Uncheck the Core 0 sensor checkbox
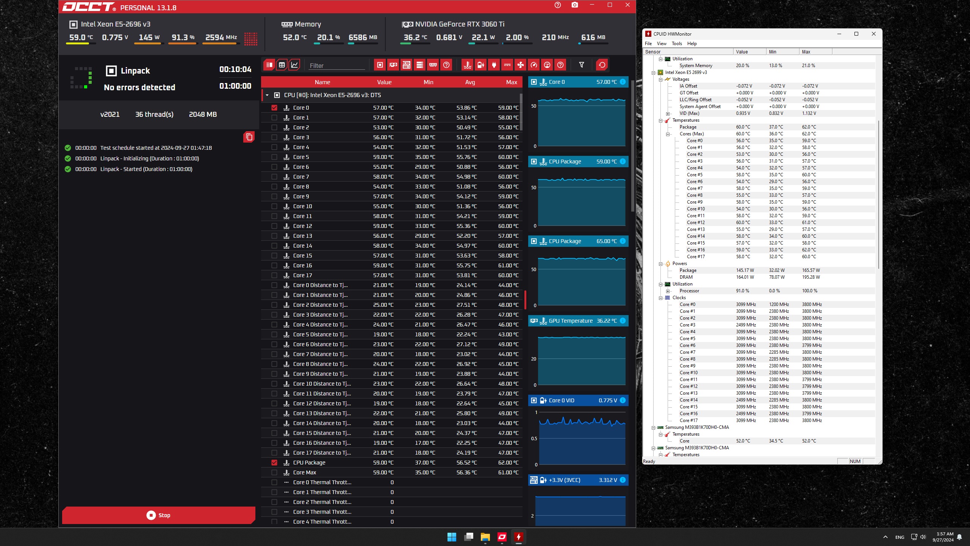The height and width of the screenshot is (546, 970). point(274,108)
